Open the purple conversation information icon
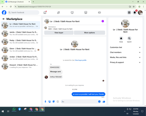The image size is (146, 116). (x=103, y=21)
